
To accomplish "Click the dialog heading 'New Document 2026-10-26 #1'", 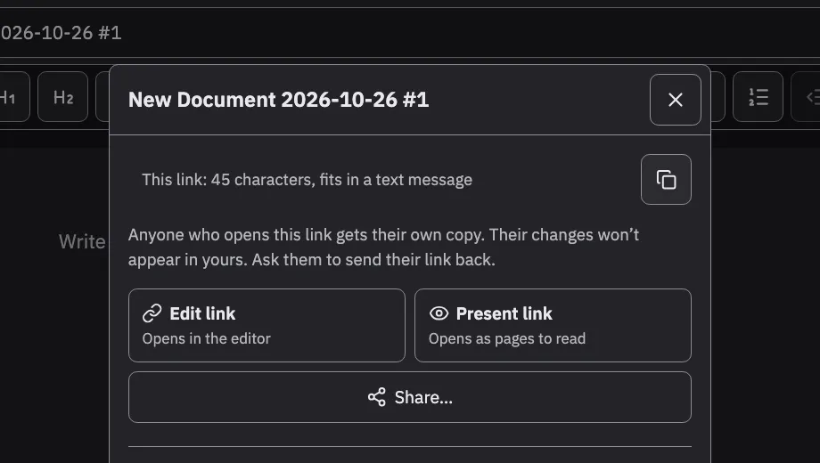I will [x=279, y=100].
